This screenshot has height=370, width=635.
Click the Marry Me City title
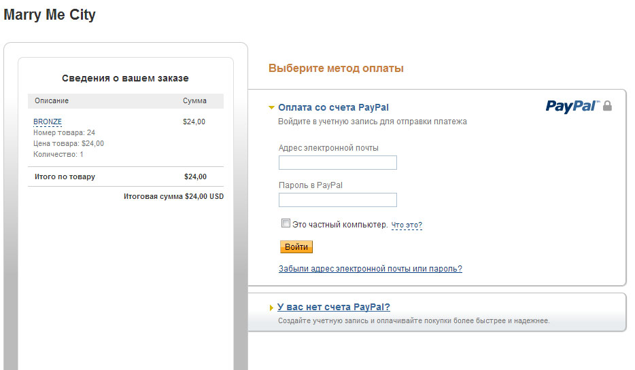(50, 14)
